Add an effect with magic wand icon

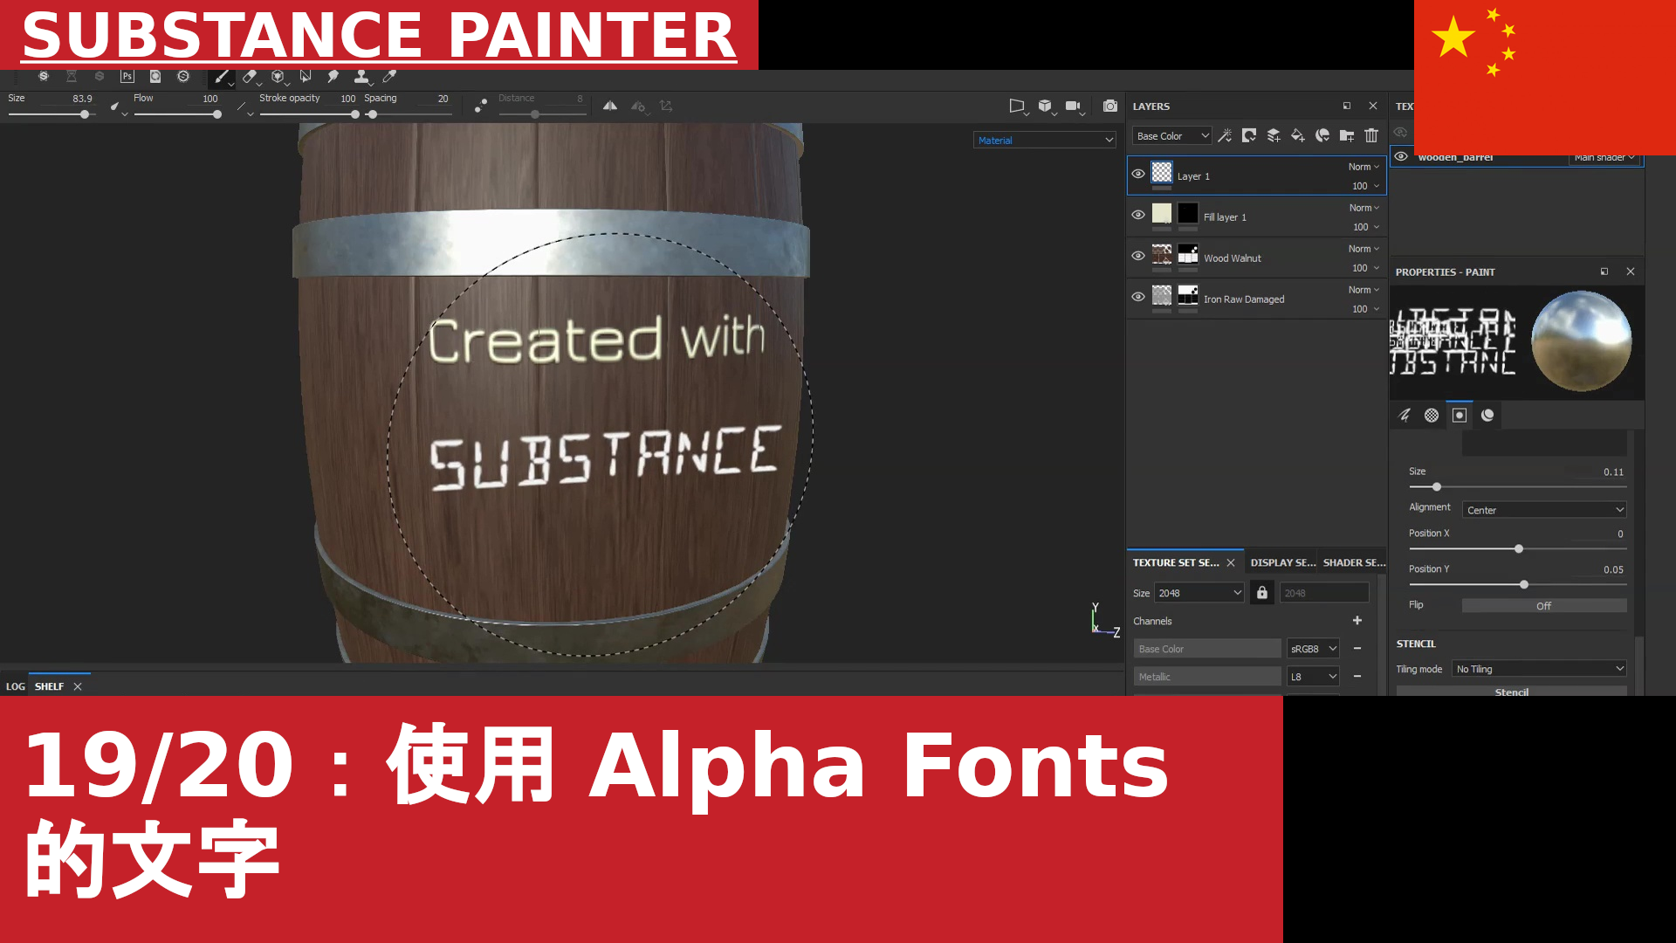click(x=1226, y=135)
